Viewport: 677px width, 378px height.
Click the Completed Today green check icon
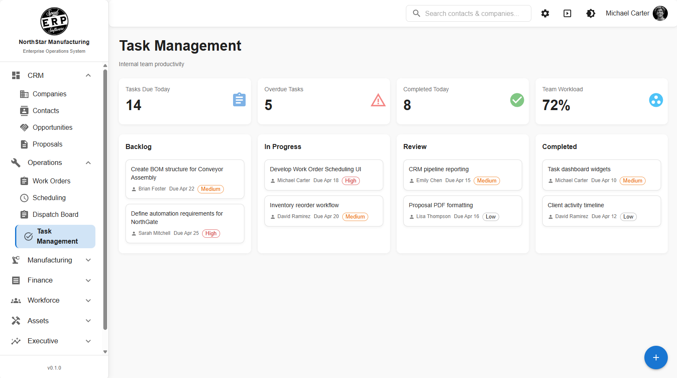coord(517,100)
